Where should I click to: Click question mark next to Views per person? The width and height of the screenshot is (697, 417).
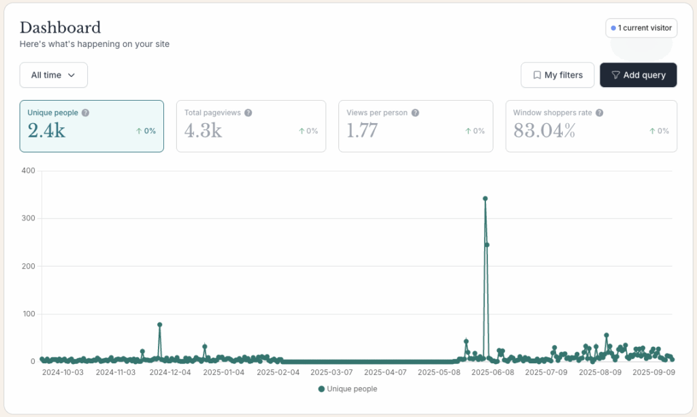[x=415, y=113]
